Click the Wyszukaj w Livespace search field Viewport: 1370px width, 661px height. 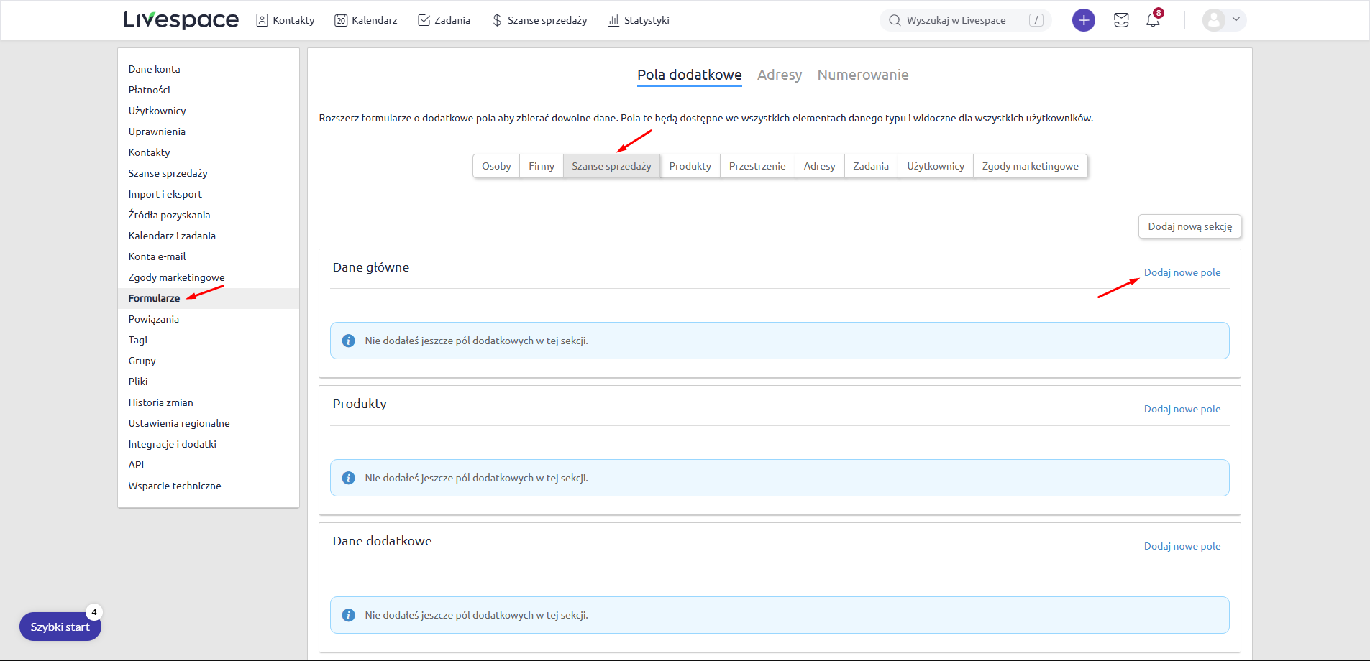click(x=956, y=20)
